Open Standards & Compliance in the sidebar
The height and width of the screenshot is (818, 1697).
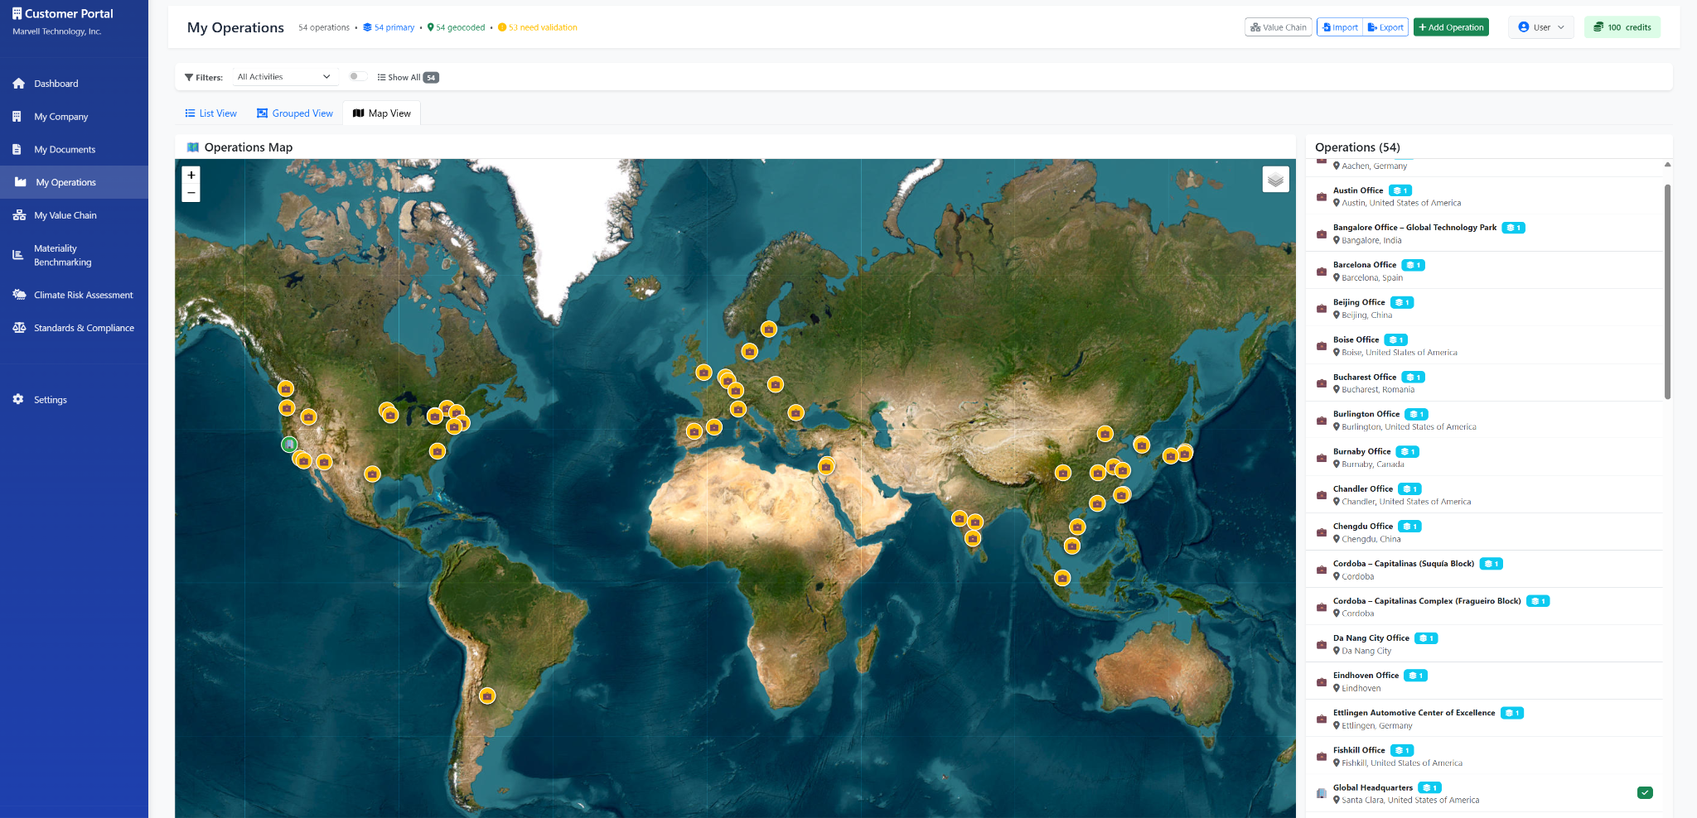[x=83, y=327]
